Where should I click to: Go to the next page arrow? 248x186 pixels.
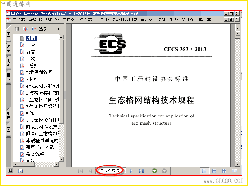tap(131, 171)
